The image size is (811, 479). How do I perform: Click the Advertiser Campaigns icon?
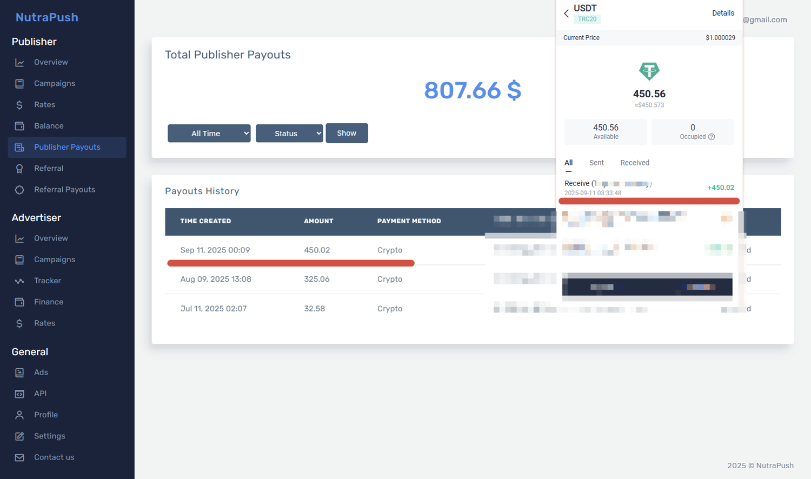19,260
